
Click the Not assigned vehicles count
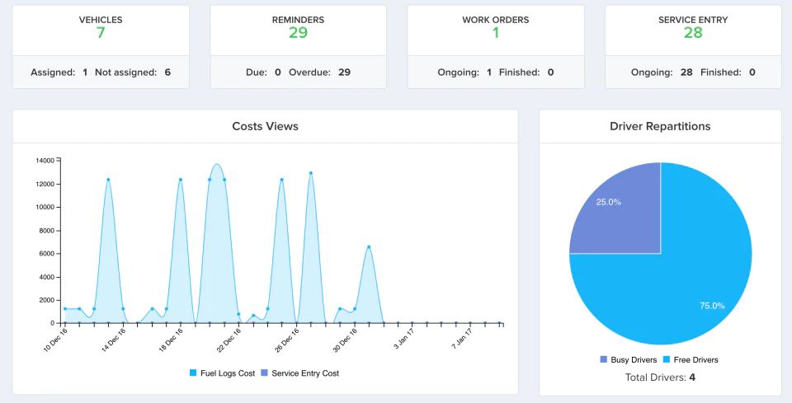(167, 73)
